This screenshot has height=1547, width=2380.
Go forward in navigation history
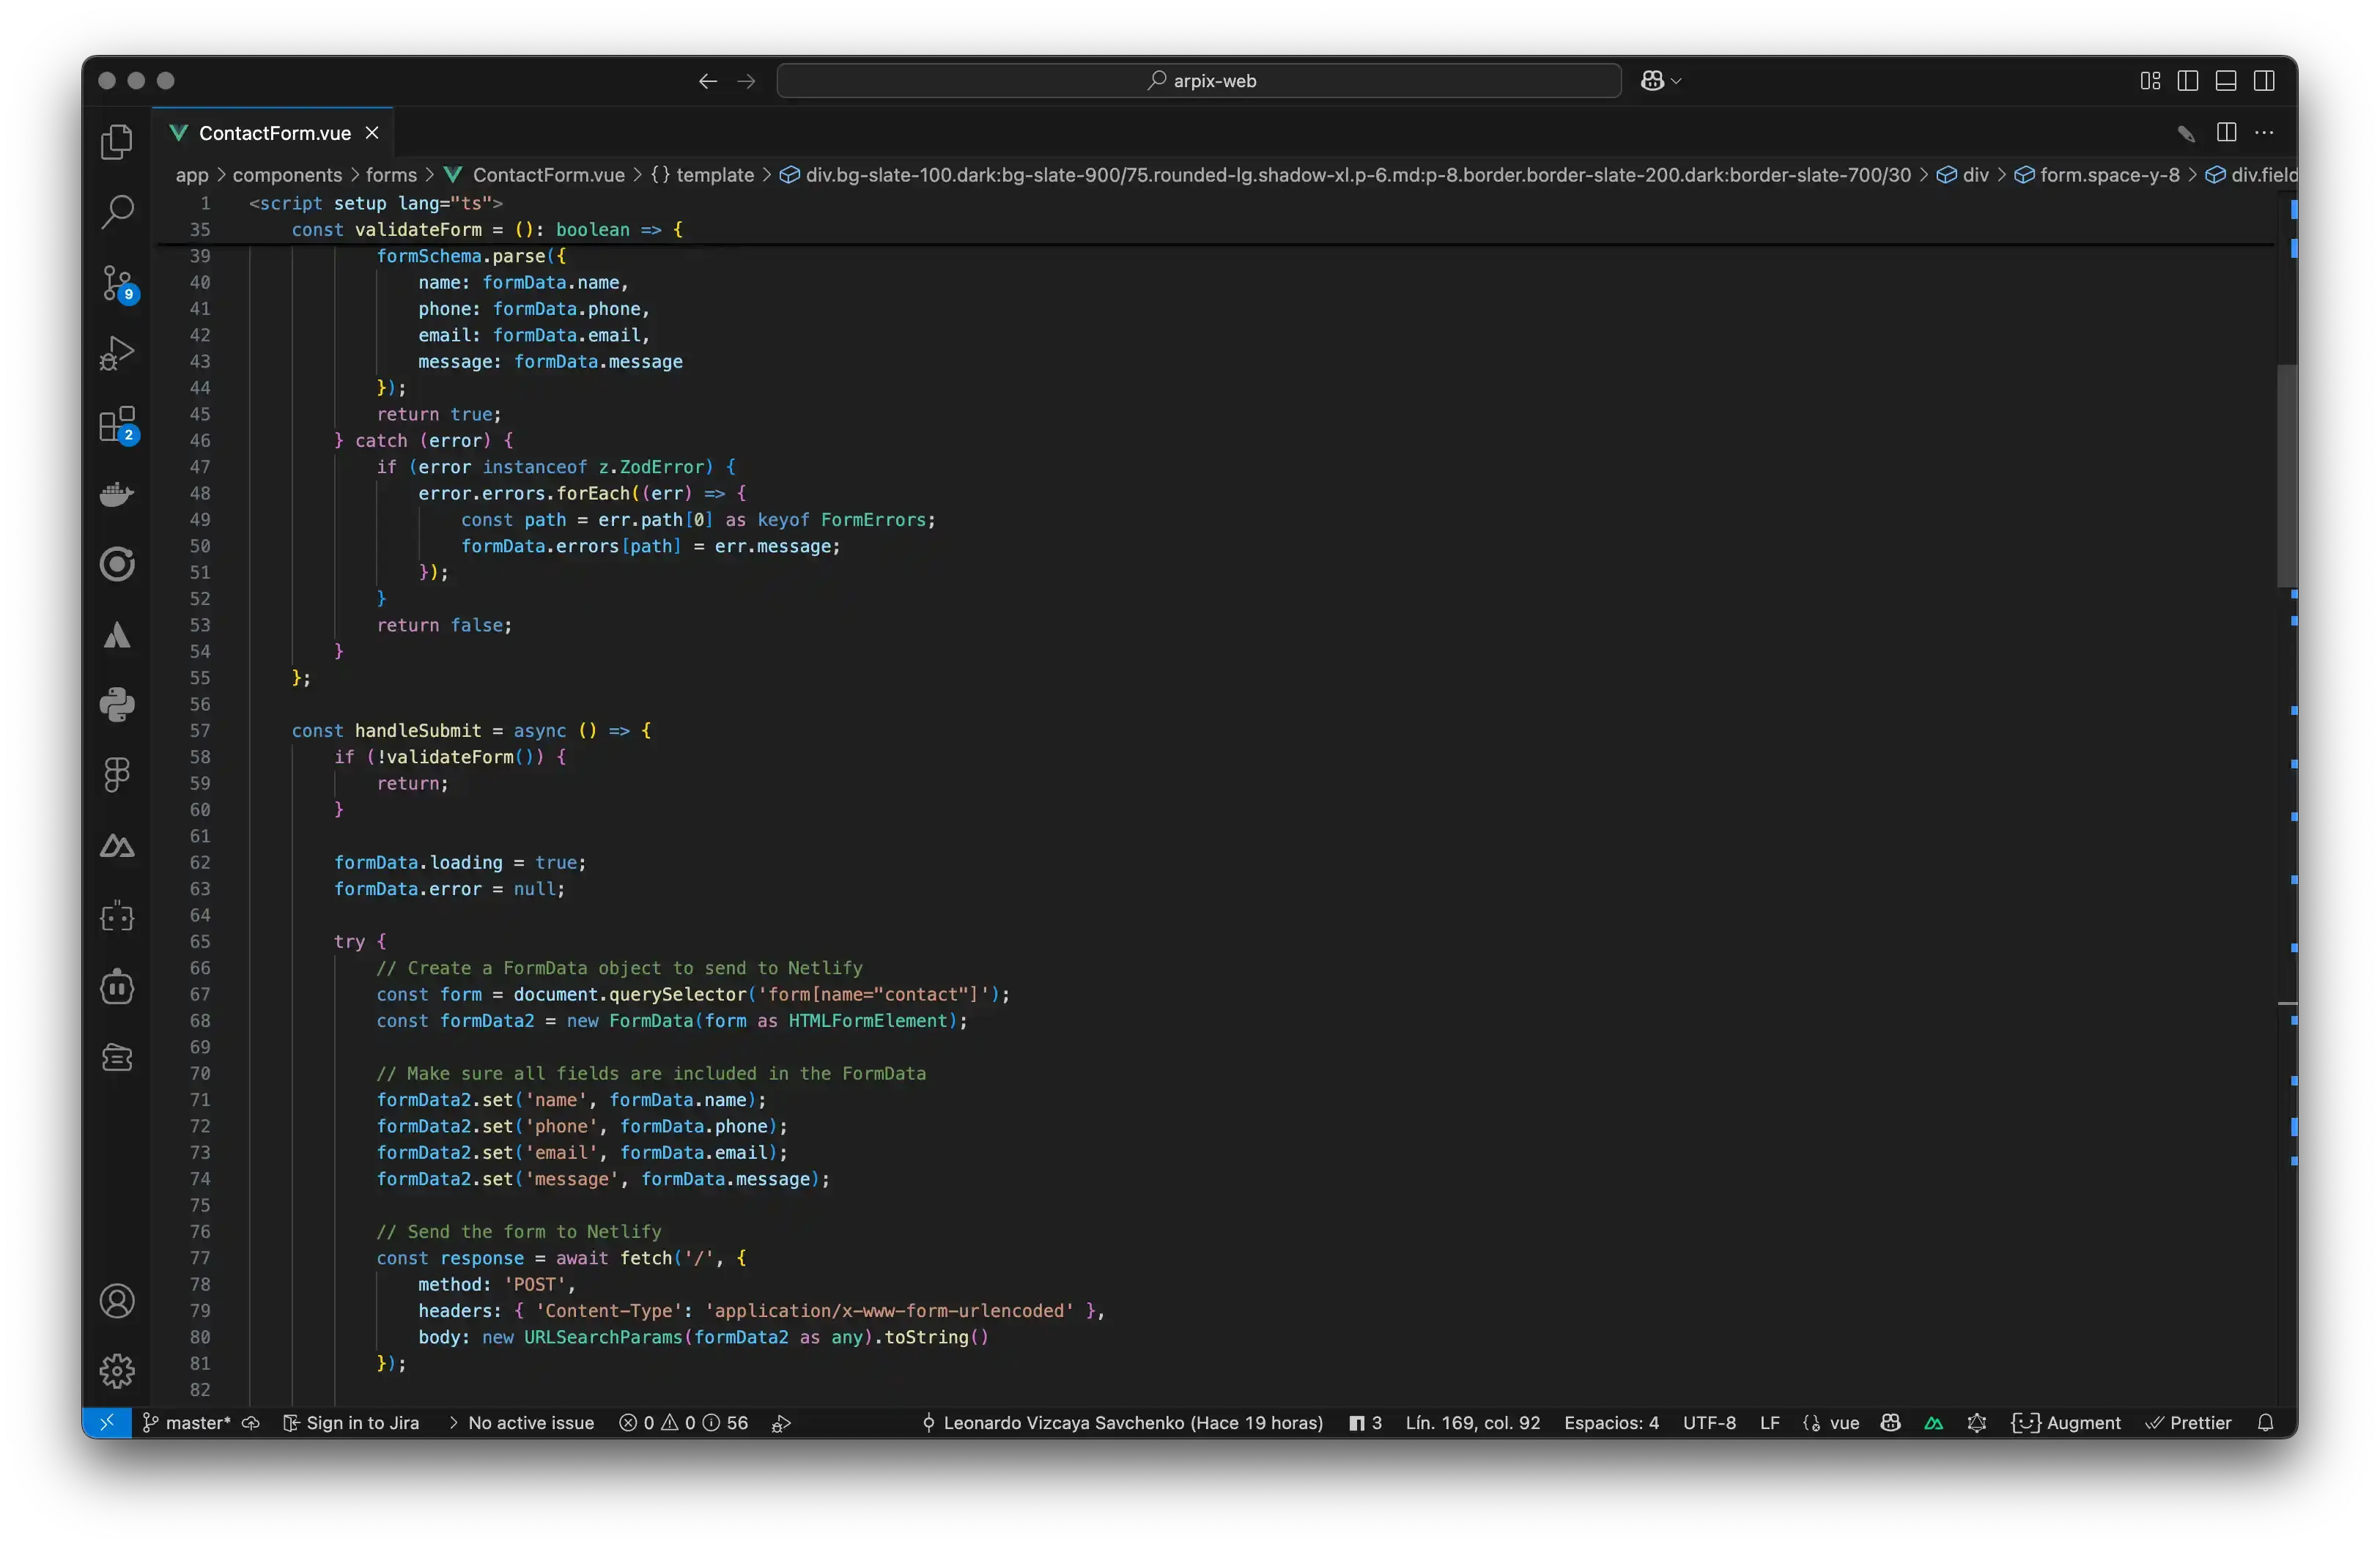tap(746, 81)
